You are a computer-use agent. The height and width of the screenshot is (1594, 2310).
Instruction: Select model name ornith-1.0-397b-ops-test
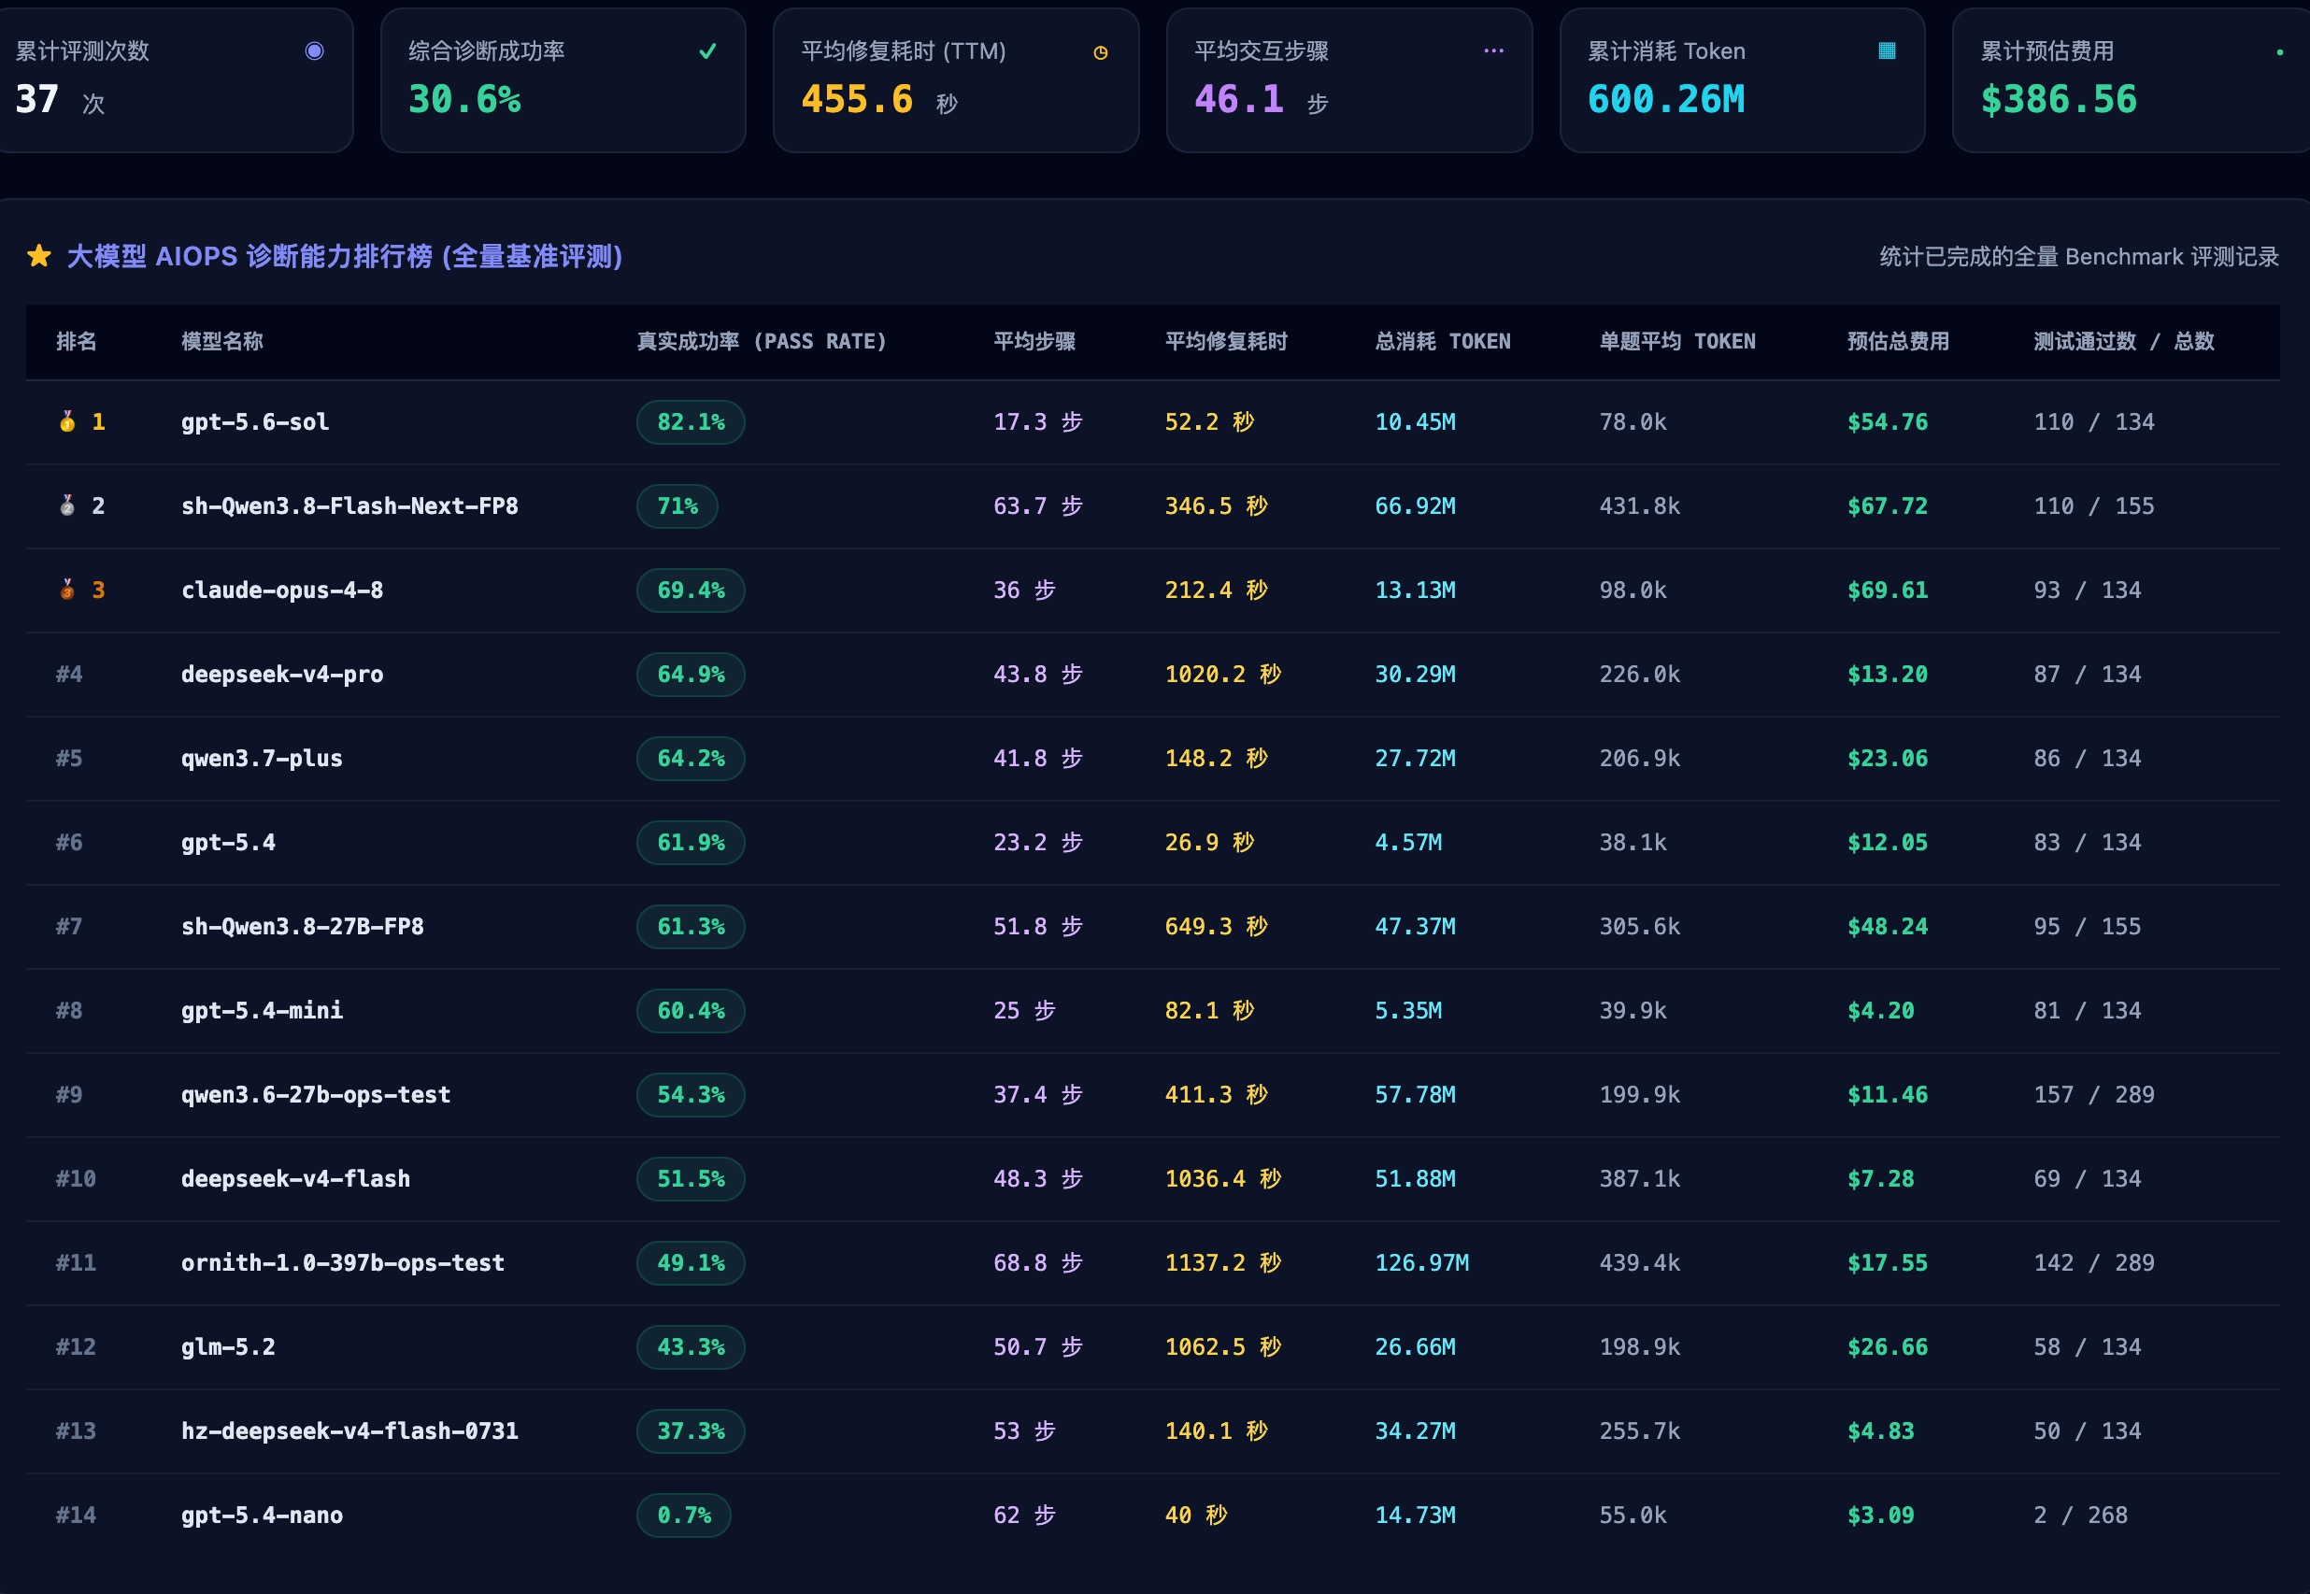(x=343, y=1262)
